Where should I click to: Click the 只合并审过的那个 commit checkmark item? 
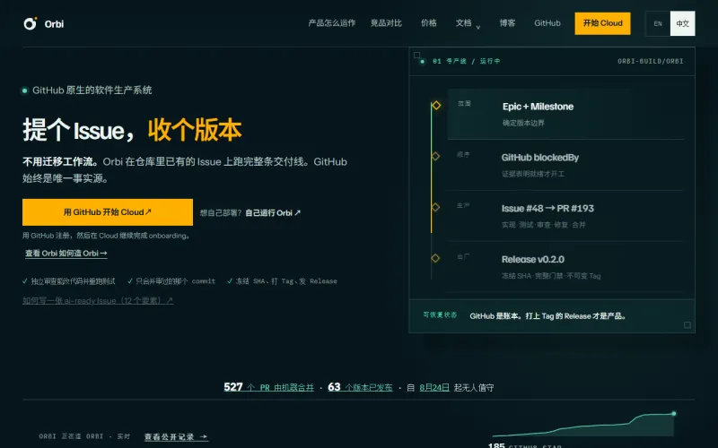point(171,281)
